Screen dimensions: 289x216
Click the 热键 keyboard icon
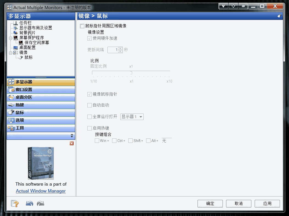(11, 105)
